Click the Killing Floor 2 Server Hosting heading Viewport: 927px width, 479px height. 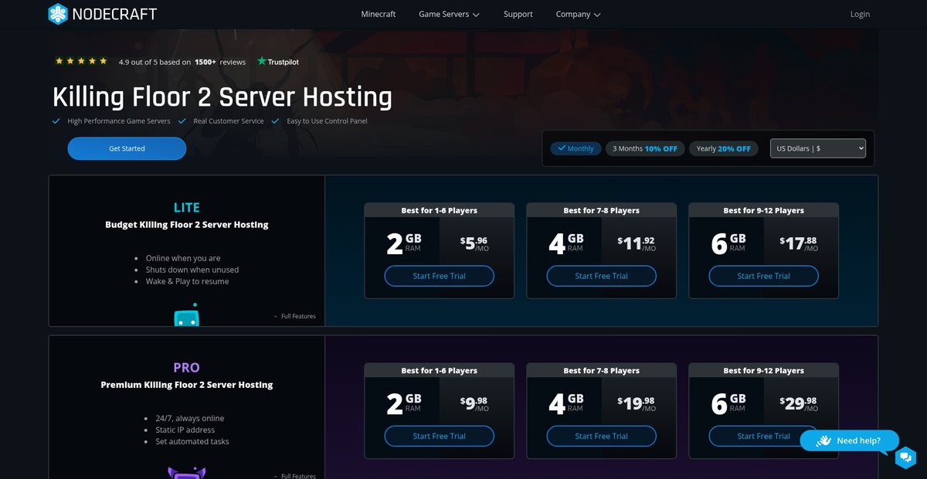tap(222, 97)
